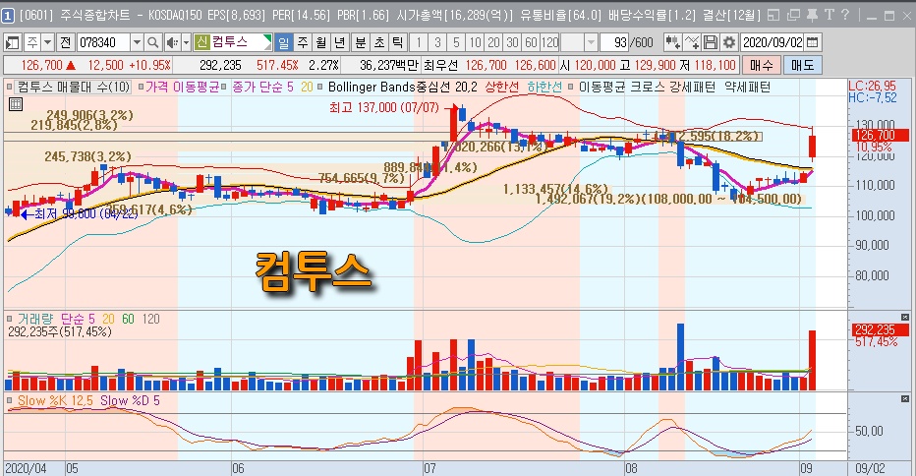Image resolution: width=916 pixels, height=476 pixels.
Task: Click the LC:26,95 value
Action: pyautogui.click(x=872, y=86)
